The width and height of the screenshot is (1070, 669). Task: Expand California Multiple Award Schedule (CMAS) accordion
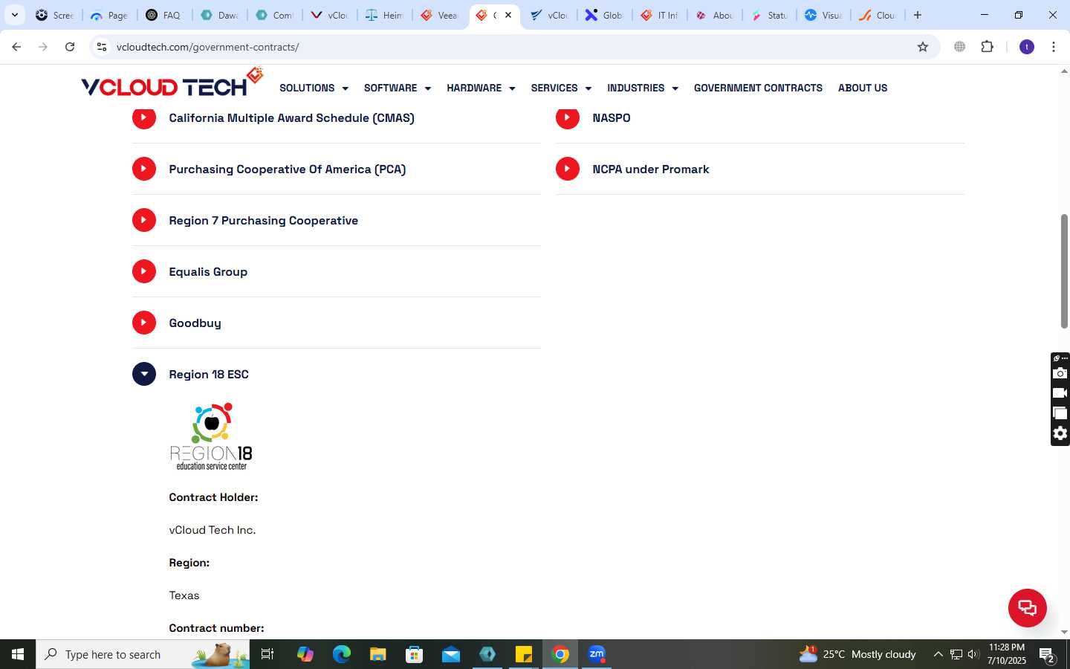336,117
